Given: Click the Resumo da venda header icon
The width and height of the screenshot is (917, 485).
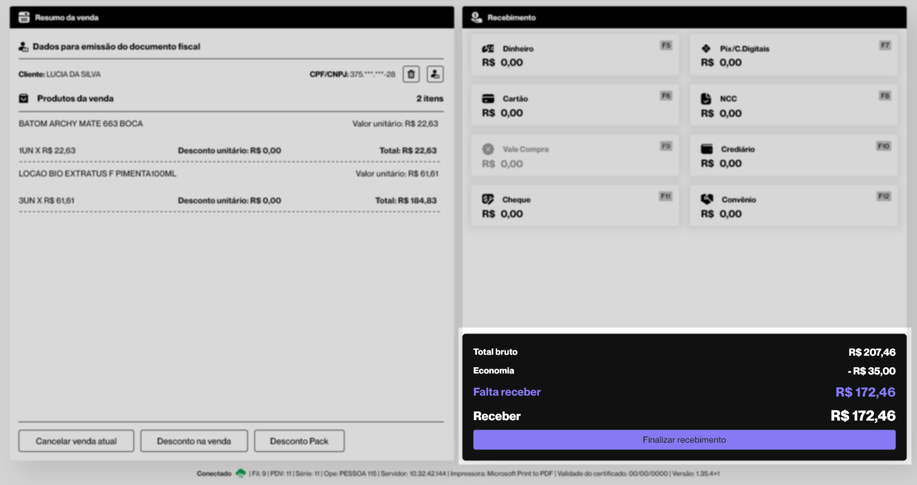Looking at the screenshot, I should [x=24, y=17].
